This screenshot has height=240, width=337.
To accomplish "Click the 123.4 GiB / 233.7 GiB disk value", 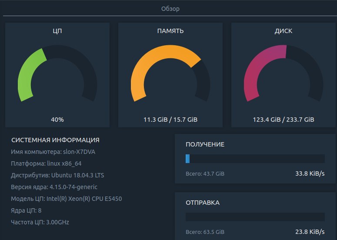I will click(x=283, y=120).
